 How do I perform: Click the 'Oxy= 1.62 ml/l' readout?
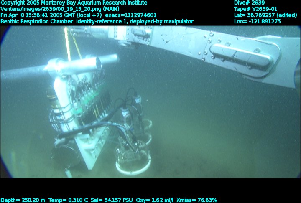pos(155,200)
